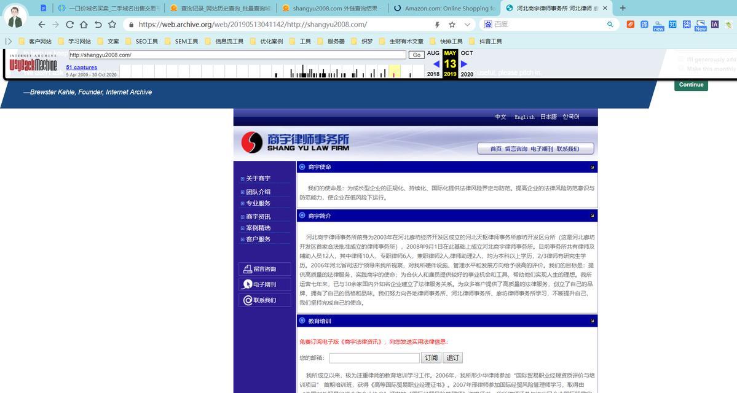Check the 'Make this monthly' checkbox
This screenshot has width=737, height=393.
pos(680,69)
